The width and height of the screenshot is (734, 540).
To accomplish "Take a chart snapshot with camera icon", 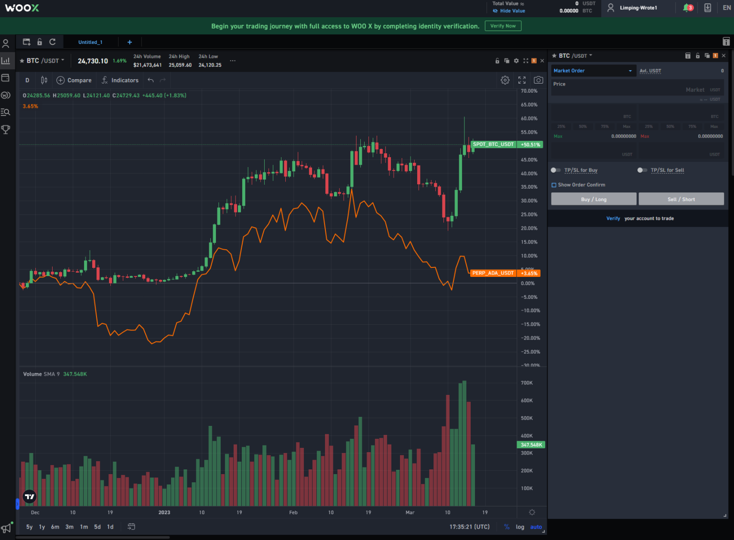I will [x=539, y=80].
